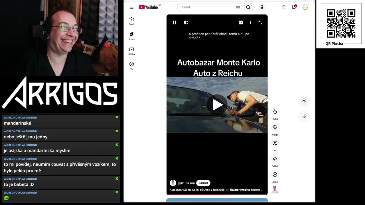Mute the Short with the speaker icon
This screenshot has height=205, width=365.
[x=186, y=22]
